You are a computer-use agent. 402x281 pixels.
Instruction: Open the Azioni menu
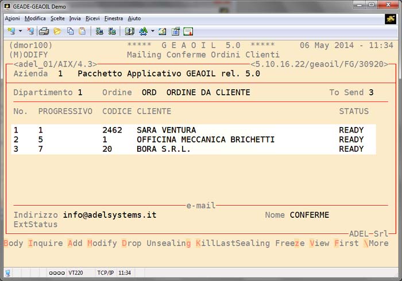[12, 18]
